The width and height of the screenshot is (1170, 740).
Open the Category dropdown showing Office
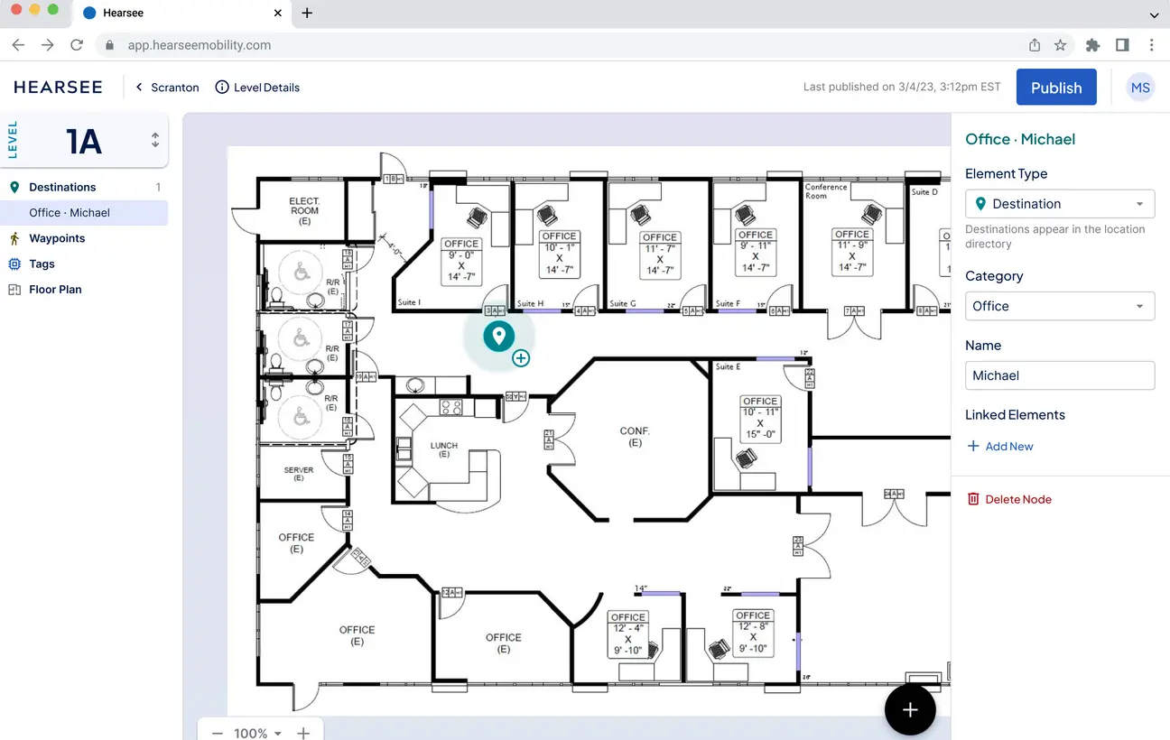[1059, 306]
